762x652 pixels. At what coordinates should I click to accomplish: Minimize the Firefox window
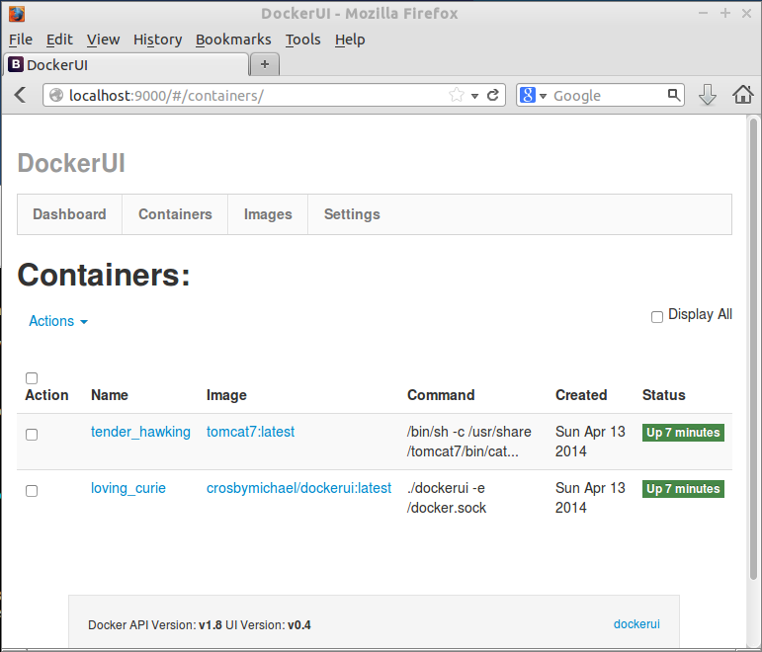click(704, 13)
